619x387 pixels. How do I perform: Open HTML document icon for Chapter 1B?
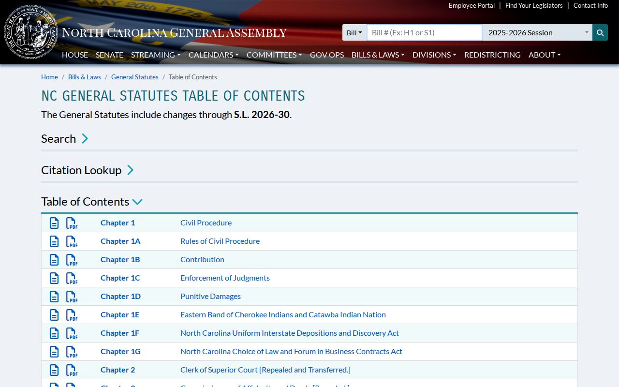[x=55, y=260]
